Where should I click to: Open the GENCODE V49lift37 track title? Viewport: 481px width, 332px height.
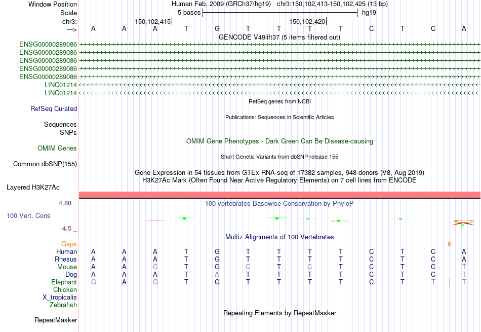279,37
